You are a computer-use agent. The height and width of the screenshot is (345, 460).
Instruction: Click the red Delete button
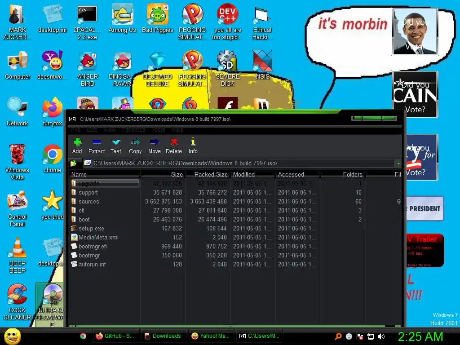174,146
